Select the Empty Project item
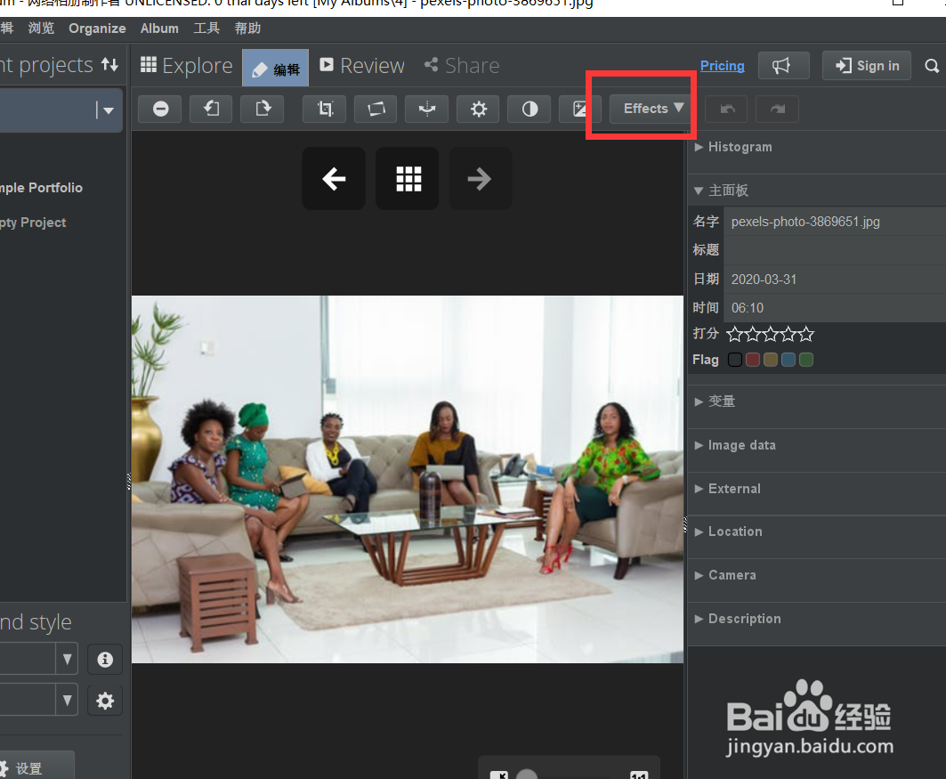This screenshot has height=779, width=946. (33, 223)
